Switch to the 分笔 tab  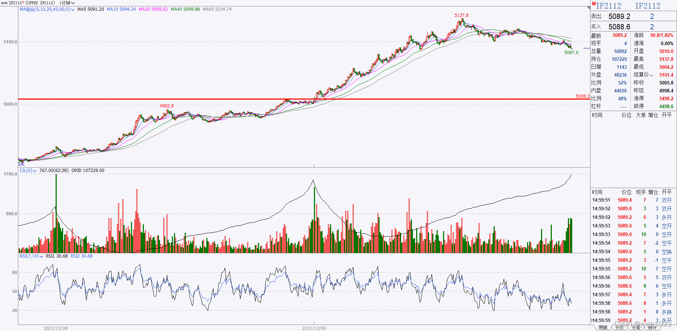coord(636,327)
